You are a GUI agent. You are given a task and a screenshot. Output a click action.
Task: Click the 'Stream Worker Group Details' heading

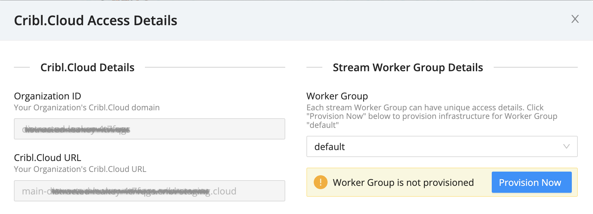click(x=408, y=68)
